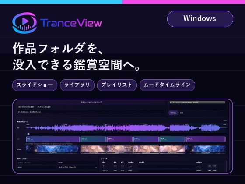The height and width of the screenshot is (184, 245).
Task: Click 削除 button in the マッサージ row
Action: (215, 170)
